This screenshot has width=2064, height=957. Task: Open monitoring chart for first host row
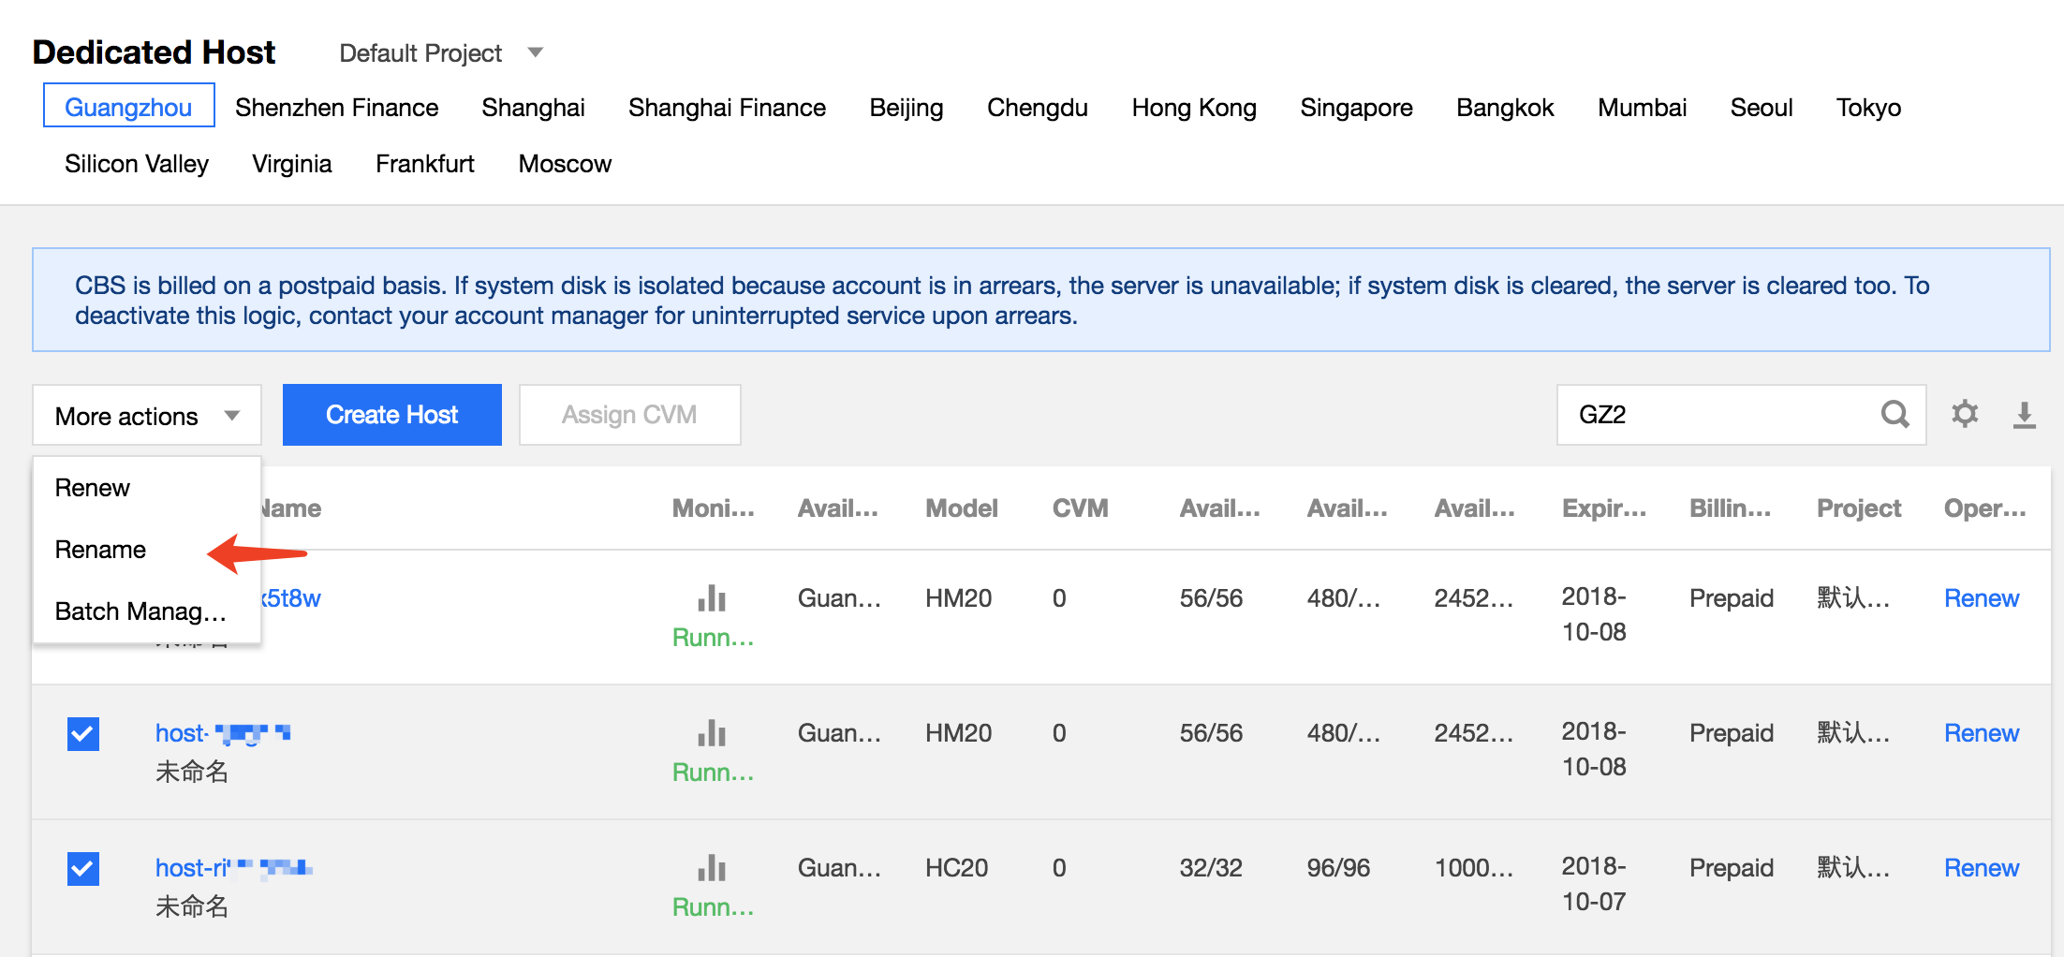[x=712, y=597]
